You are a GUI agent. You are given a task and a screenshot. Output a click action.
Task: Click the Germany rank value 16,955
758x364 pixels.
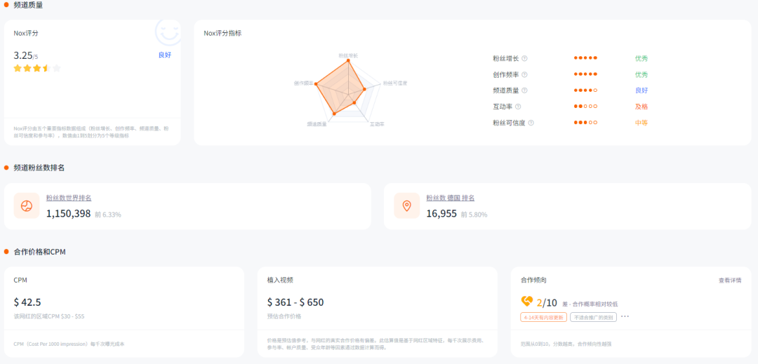point(441,213)
